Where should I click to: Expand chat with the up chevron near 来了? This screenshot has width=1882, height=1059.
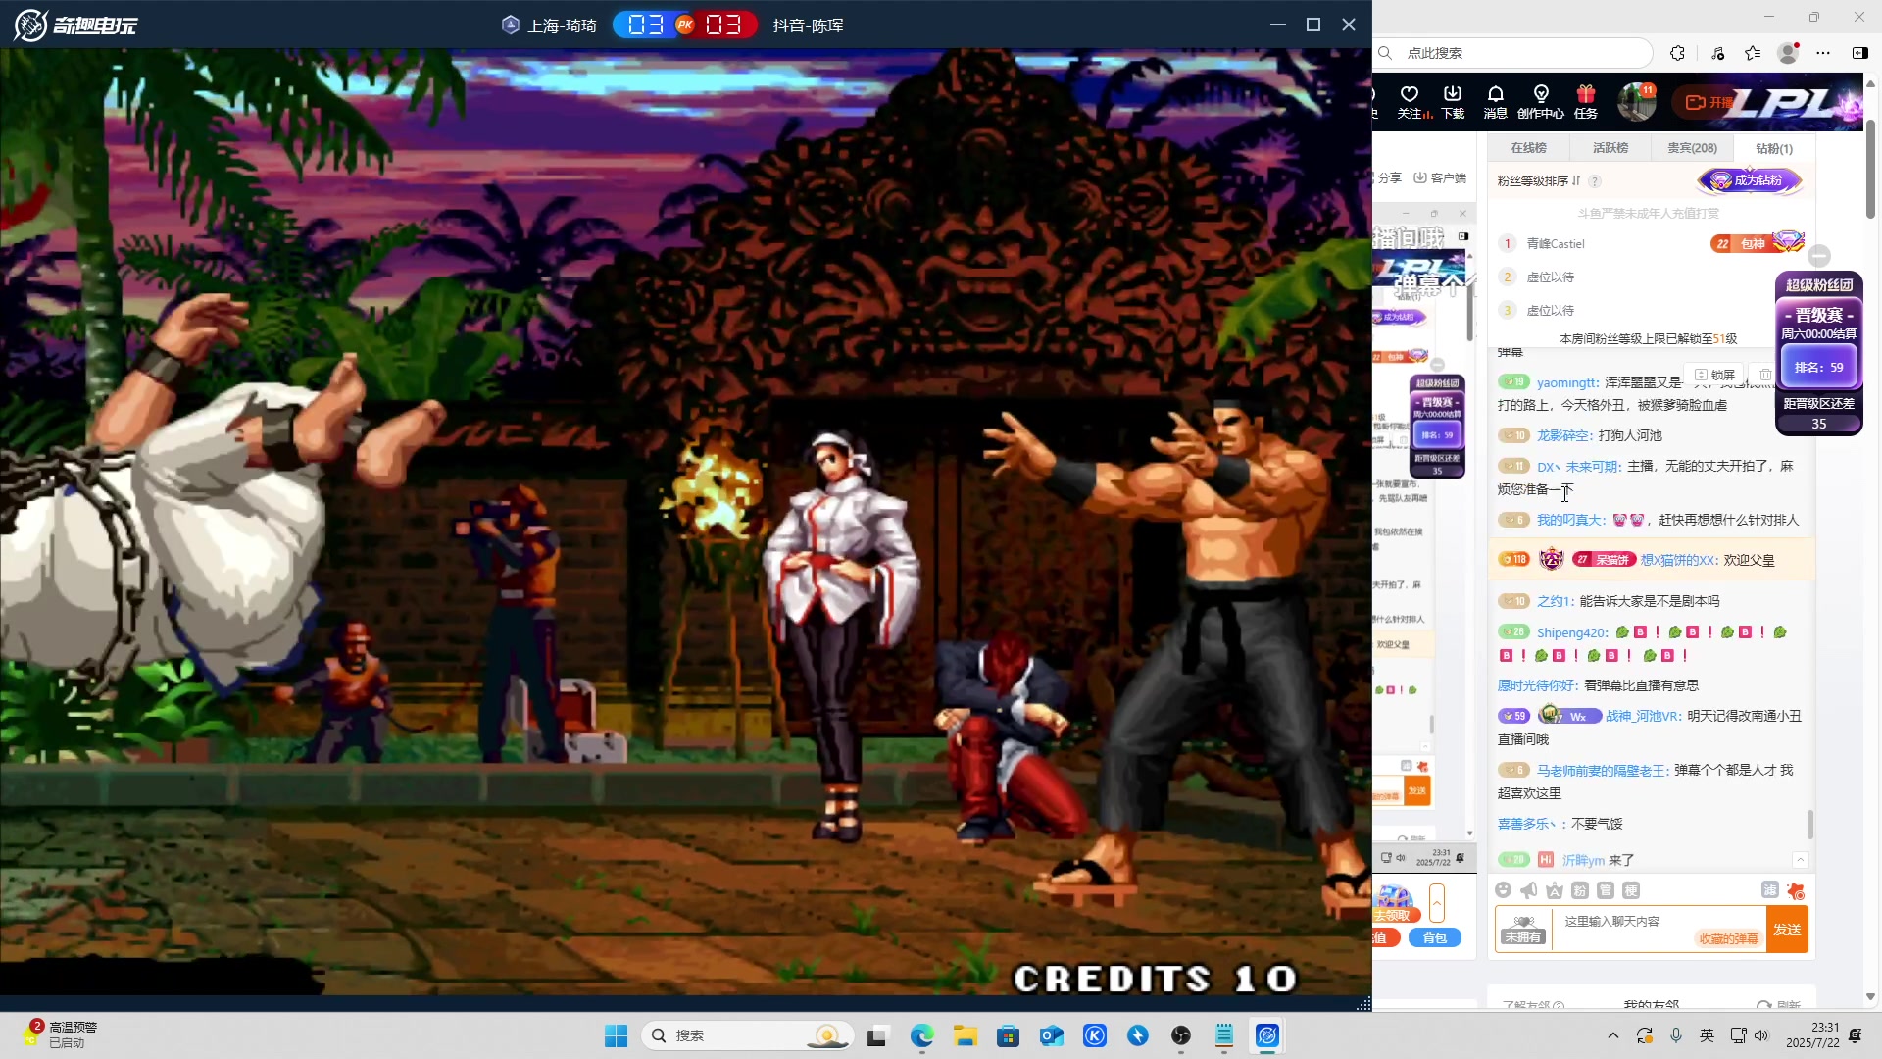1800,860
